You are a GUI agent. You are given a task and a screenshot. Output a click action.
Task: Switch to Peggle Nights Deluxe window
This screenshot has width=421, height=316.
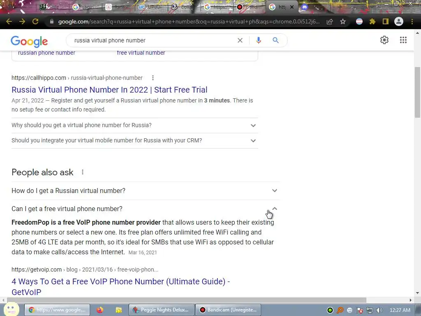pos(161,310)
